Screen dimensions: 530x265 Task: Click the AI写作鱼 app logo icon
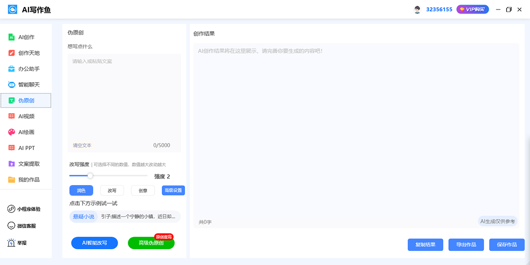tap(12, 9)
